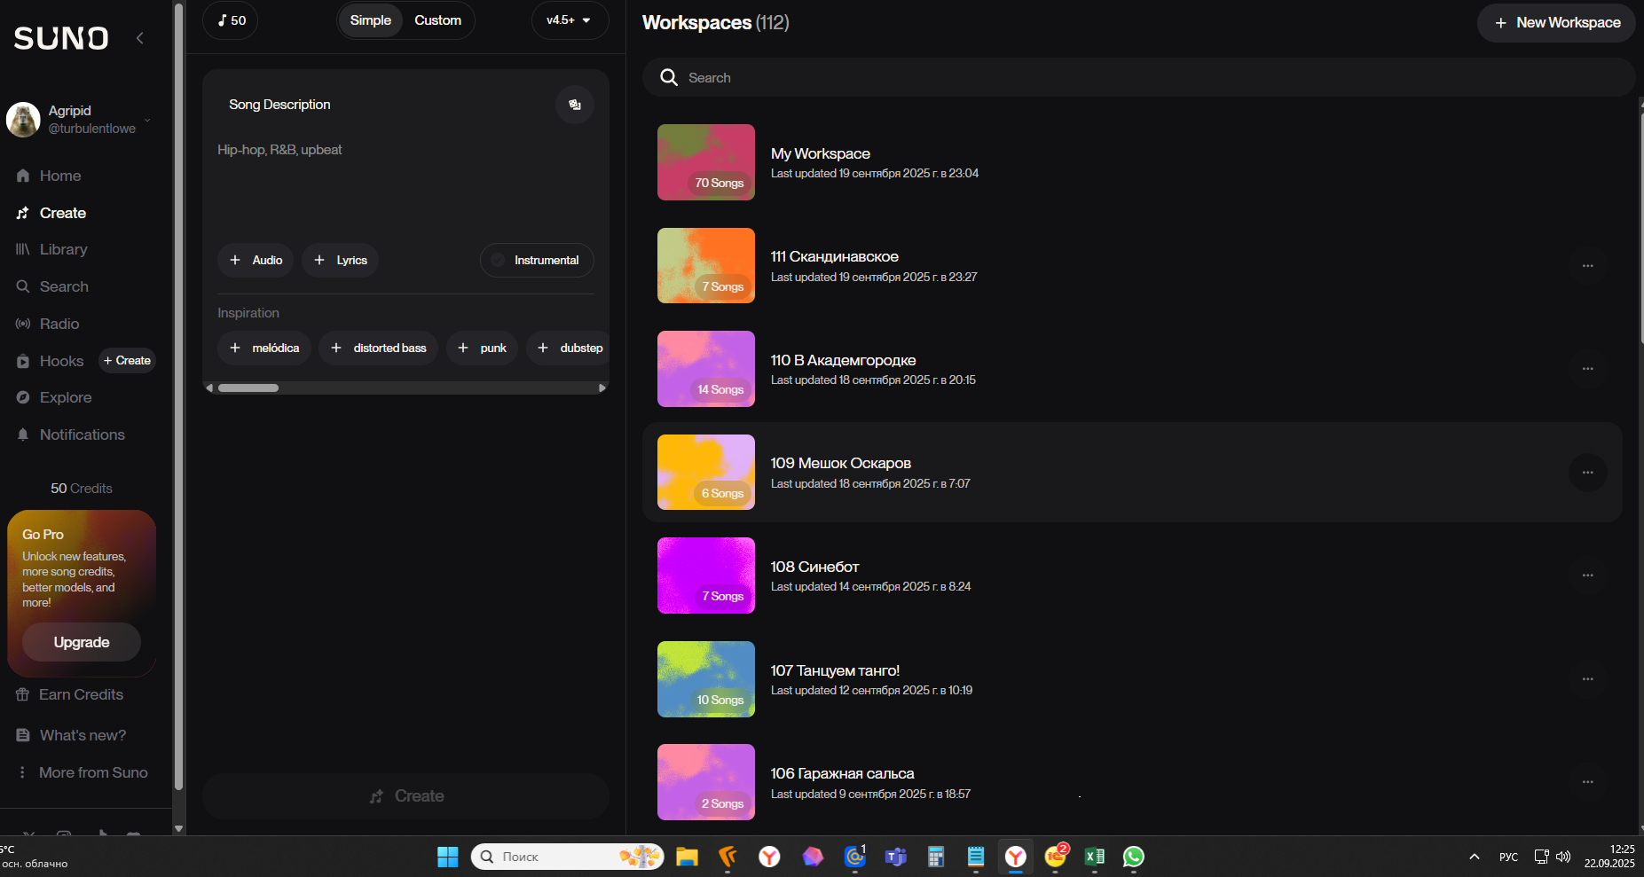
Task: Toggle the Instrumental switch
Action: point(499,261)
